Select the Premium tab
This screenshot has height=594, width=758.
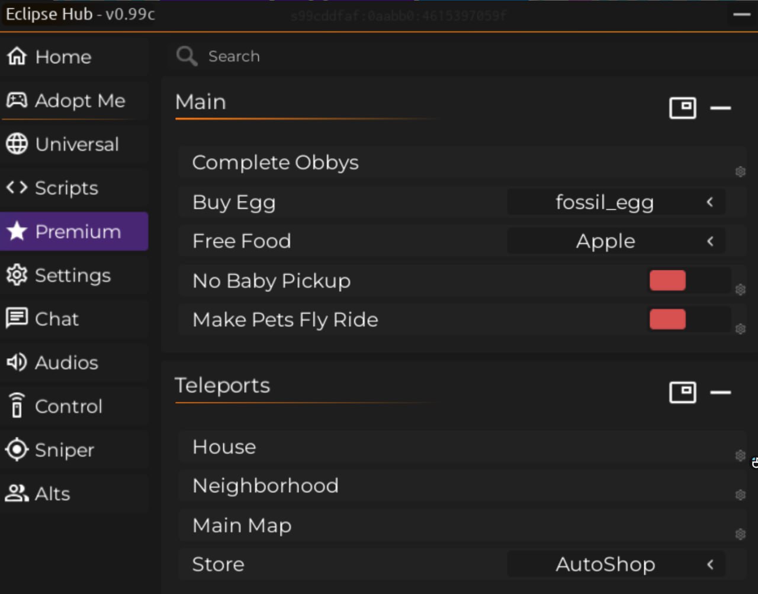tap(74, 231)
